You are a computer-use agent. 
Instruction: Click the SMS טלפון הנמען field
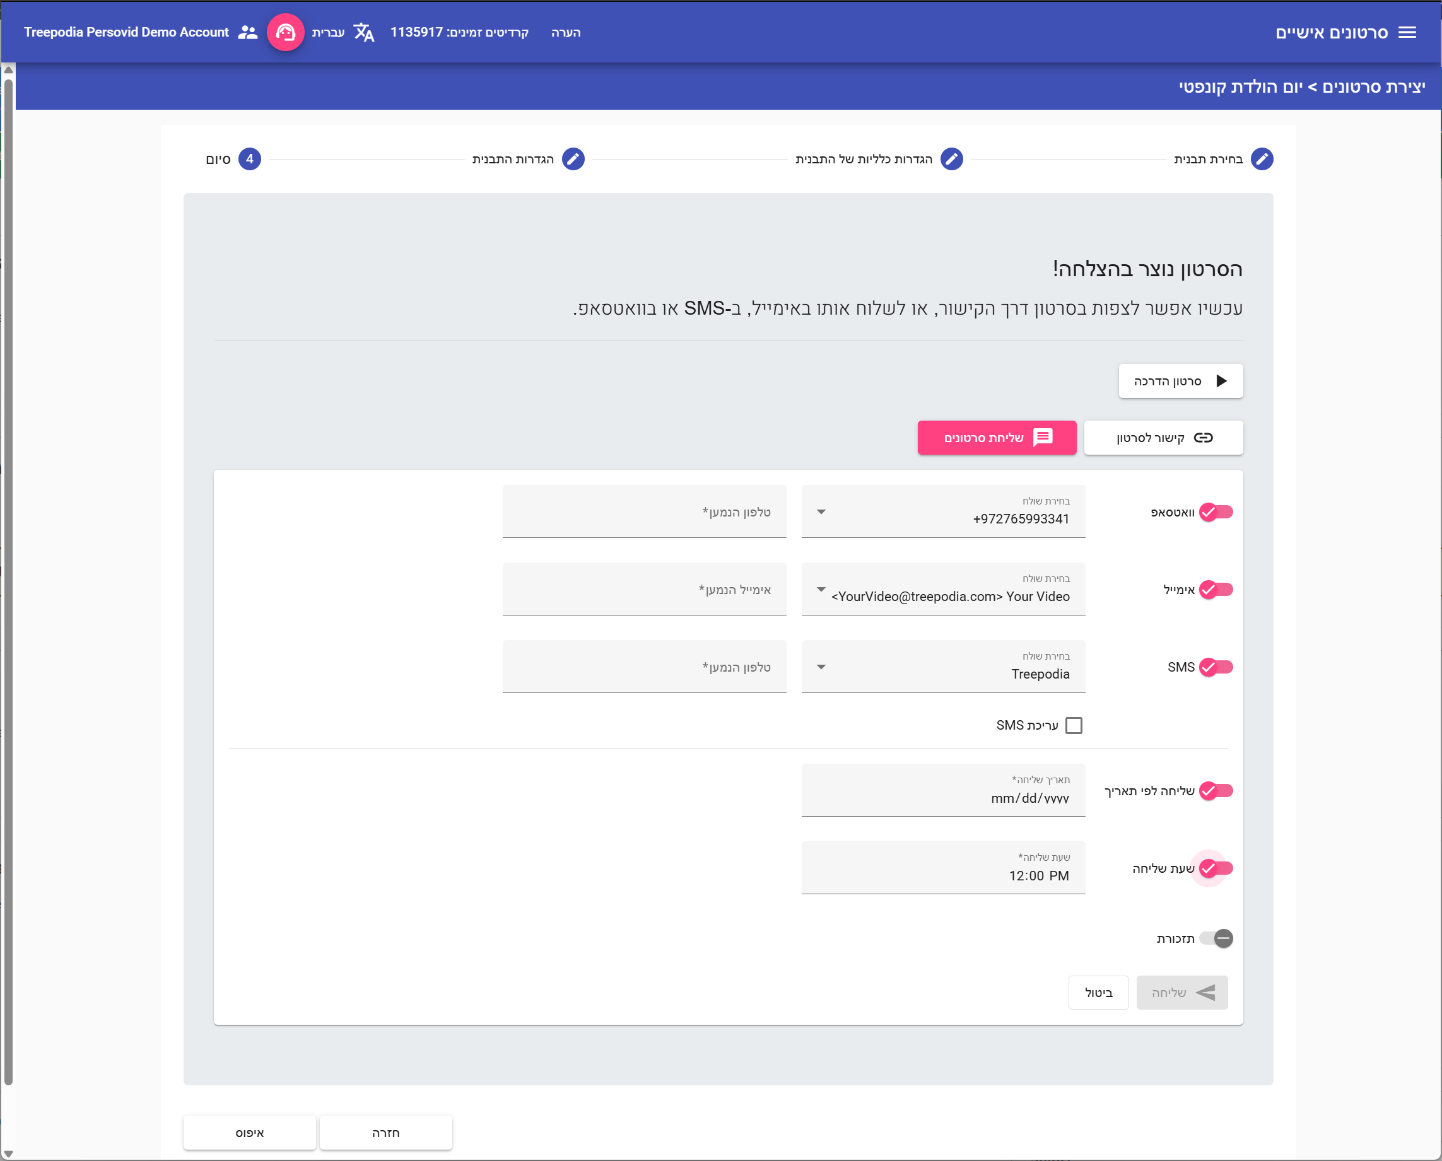[x=644, y=667]
